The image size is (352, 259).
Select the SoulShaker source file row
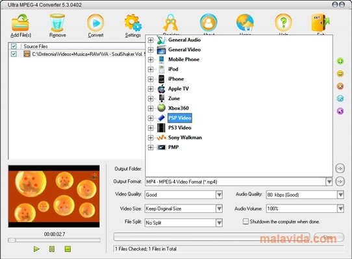[x=77, y=54]
